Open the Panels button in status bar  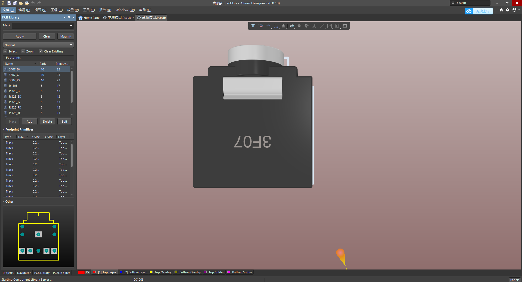[x=514, y=280]
